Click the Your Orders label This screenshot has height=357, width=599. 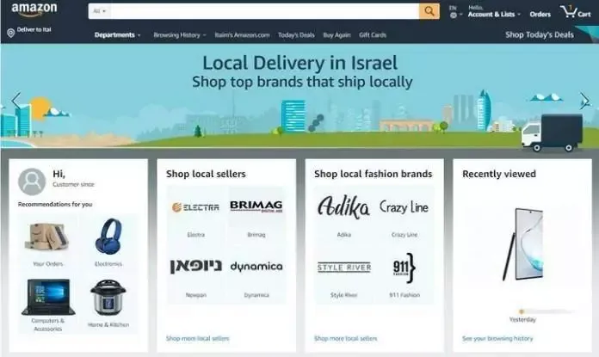click(x=47, y=263)
